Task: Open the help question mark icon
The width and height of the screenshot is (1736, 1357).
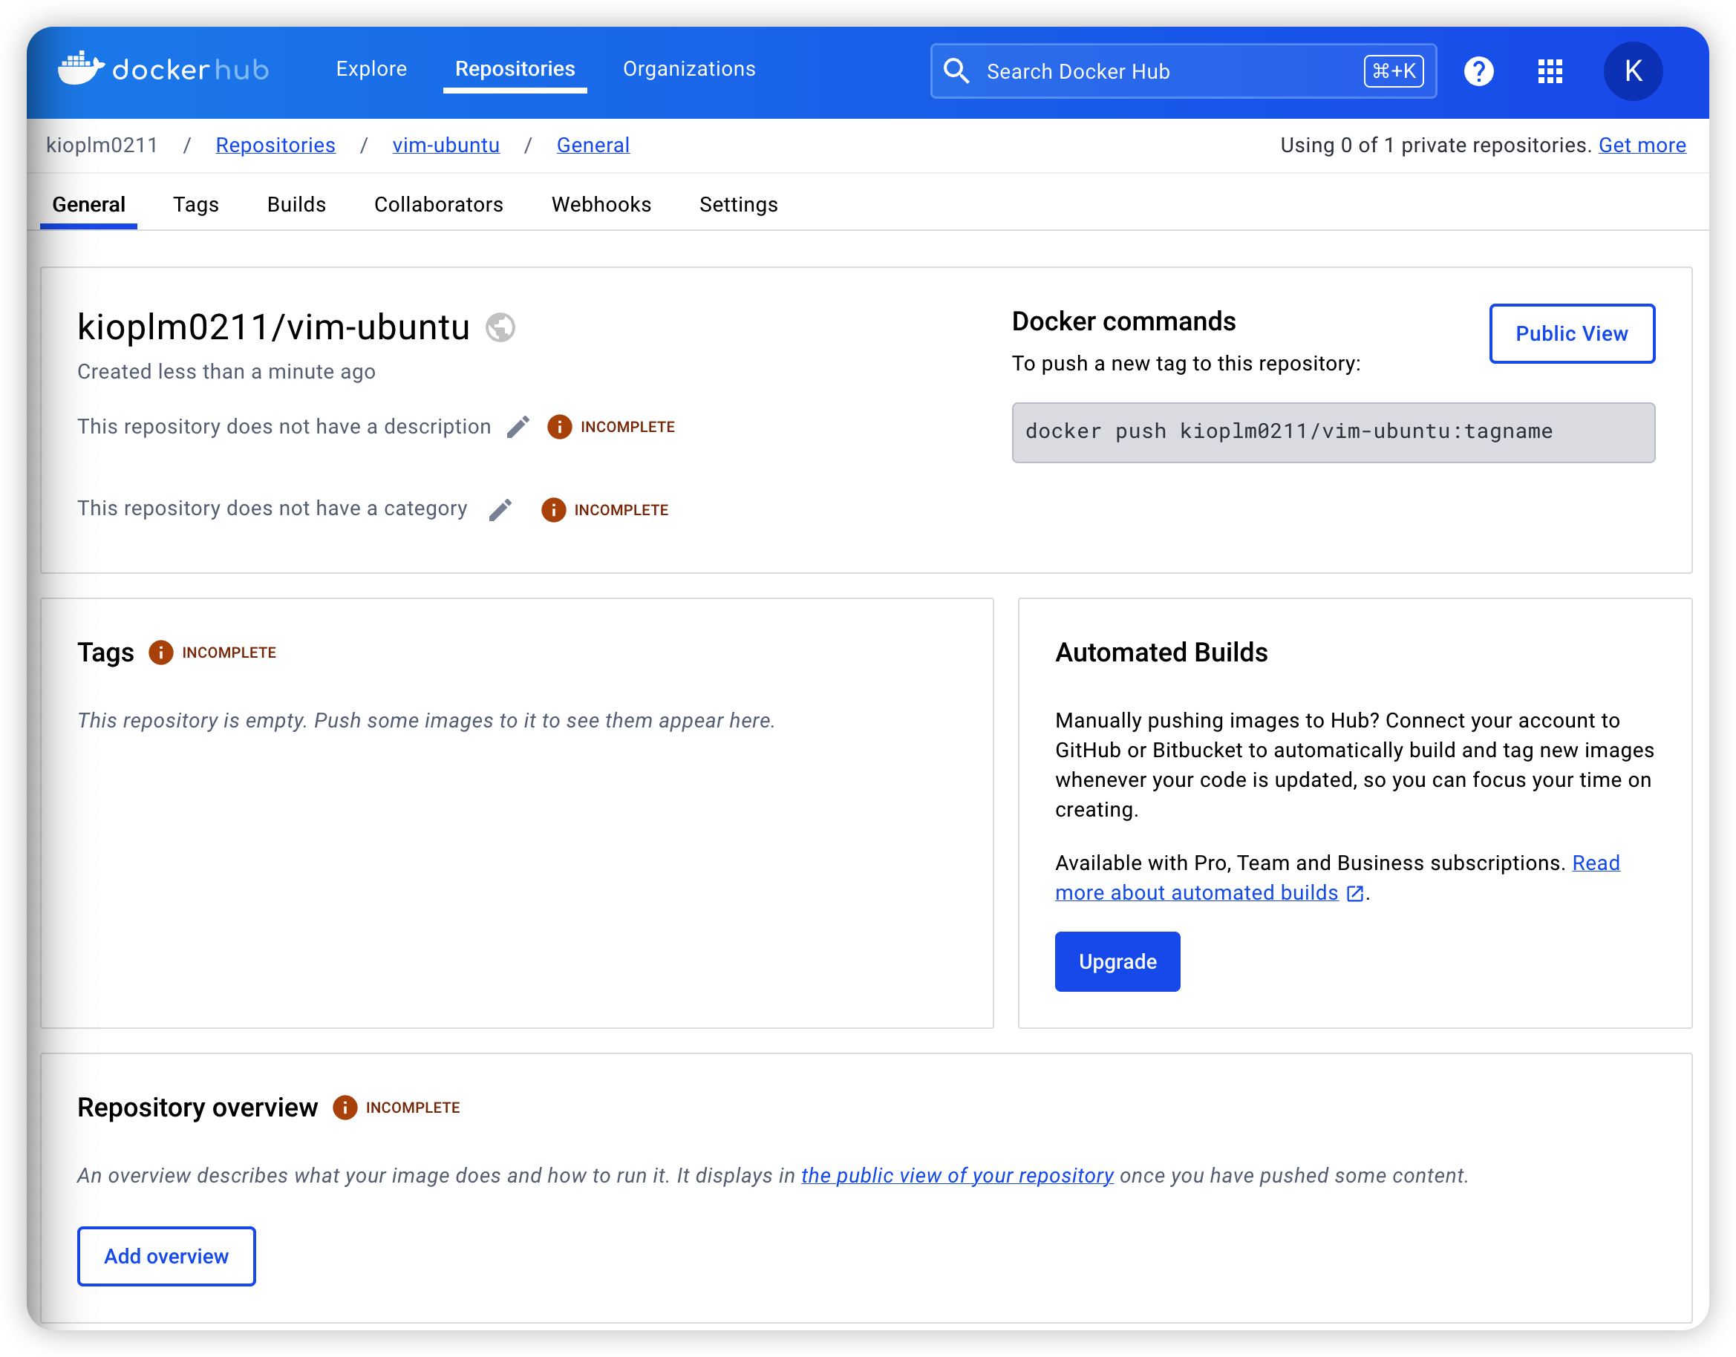Action: [1478, 71]
